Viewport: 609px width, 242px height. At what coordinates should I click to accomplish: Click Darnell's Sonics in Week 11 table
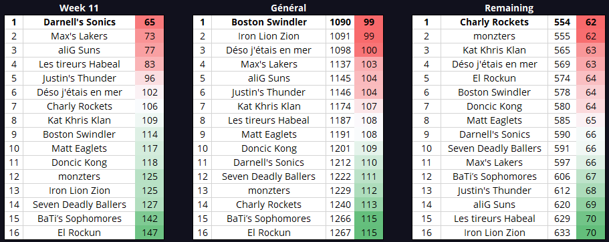(80, 22)
